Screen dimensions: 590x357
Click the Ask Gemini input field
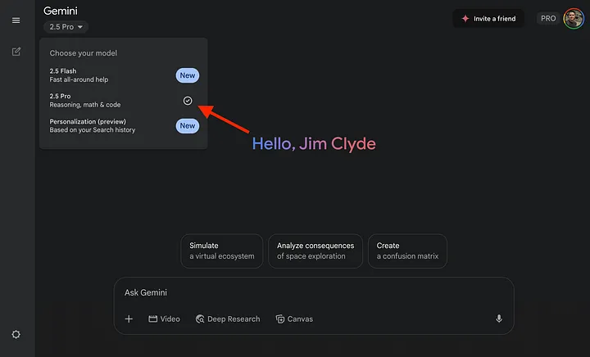[311, 292]
